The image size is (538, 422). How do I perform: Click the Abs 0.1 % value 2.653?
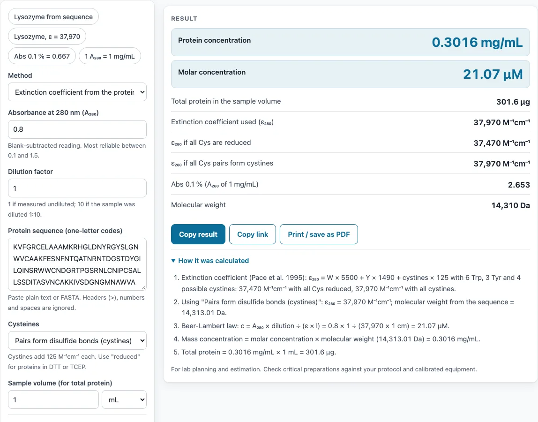pos(519,185)
